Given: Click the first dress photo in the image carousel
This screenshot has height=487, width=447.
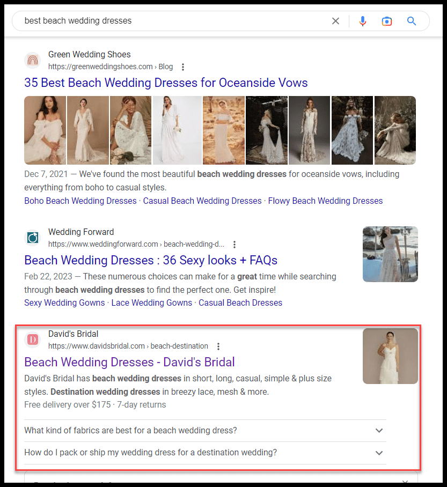Looking at the screenshot, I should point(45,130).
